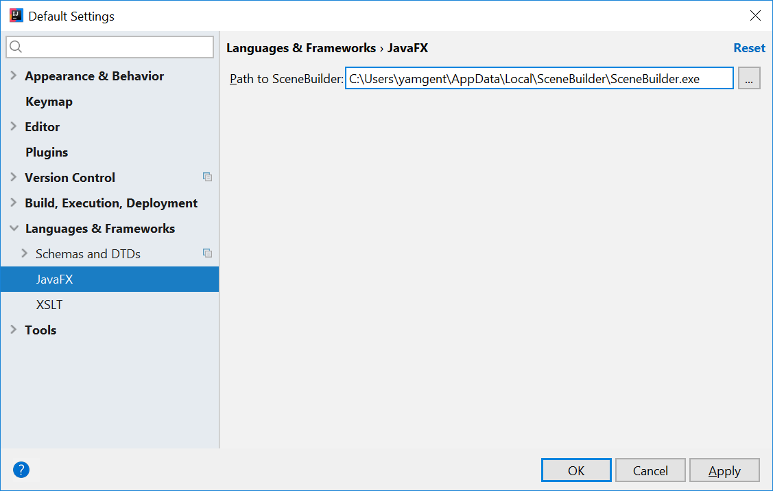Click the Reset link
Image resolution: width=773 pixels, height=491 pixels.
click(x=749, y=47)
